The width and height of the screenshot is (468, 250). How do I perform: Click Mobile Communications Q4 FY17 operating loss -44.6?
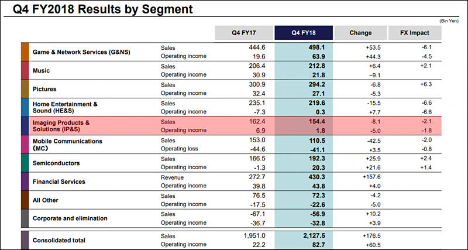[x=257, y=149]
